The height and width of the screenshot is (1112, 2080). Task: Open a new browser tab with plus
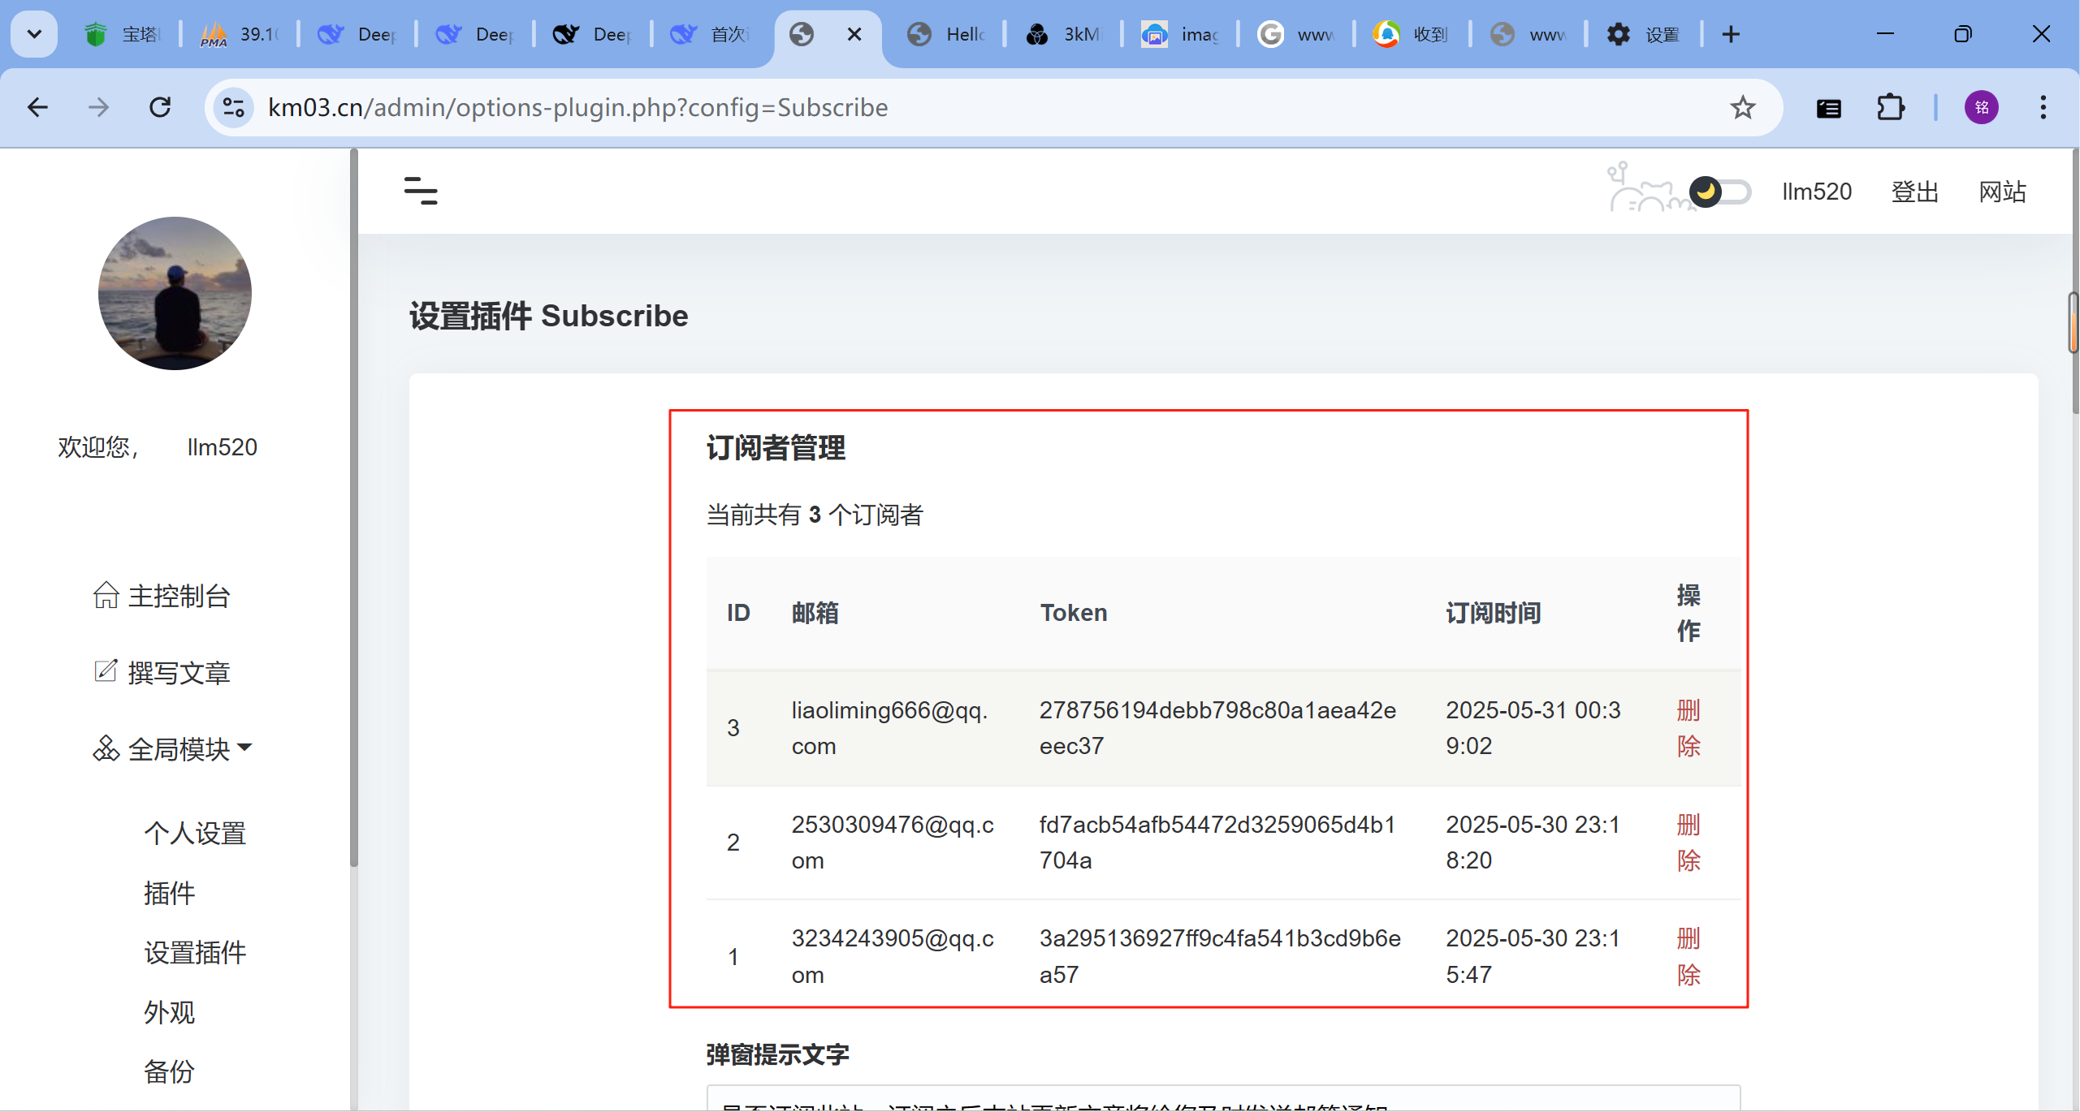click(1731, 34)
